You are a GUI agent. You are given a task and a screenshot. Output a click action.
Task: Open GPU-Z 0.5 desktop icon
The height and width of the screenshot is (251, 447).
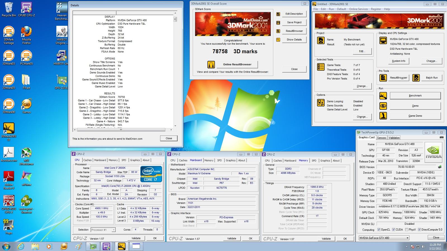pos(61,82)
